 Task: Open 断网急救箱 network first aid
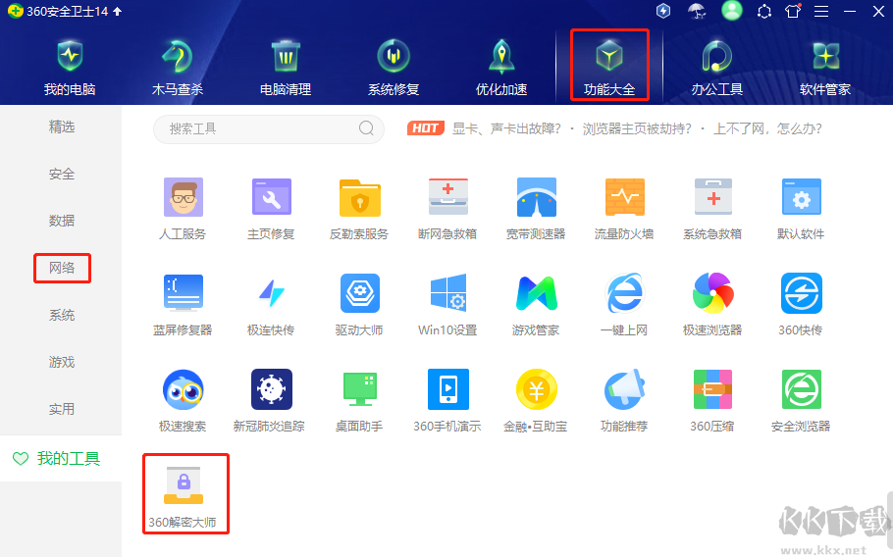point(447,208)
